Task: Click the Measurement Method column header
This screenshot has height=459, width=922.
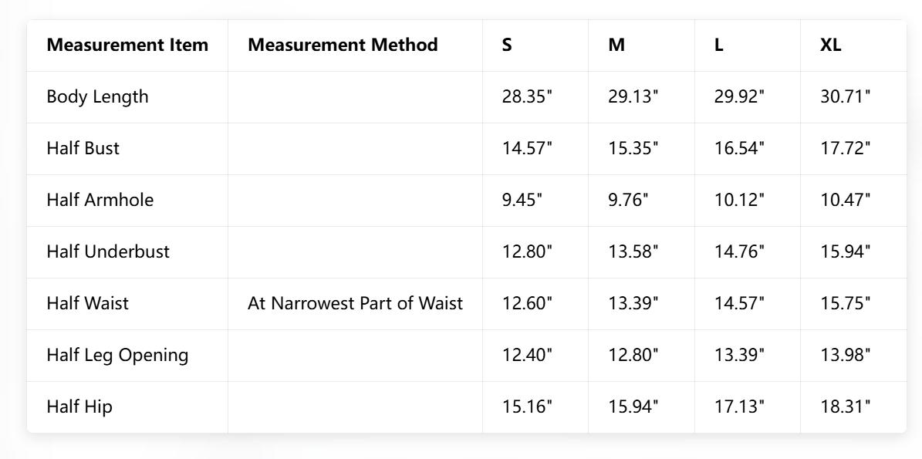Action: 343,45
